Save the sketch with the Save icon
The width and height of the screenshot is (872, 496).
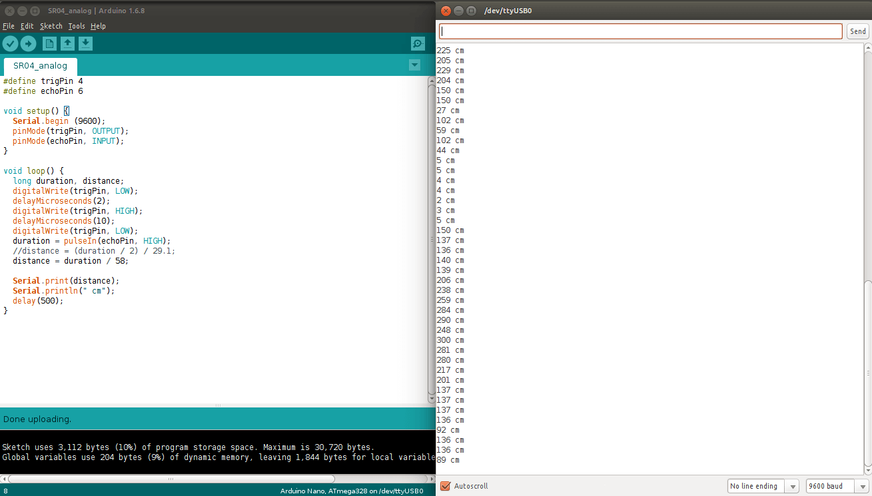(x=85, y=44)
